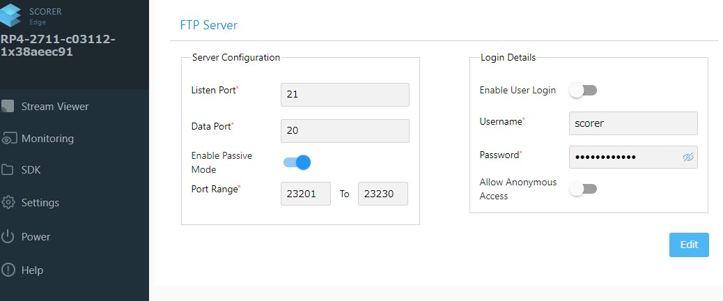Open the SDK menu label
This screenshot has height=301, width=723.
click(31, 170)
